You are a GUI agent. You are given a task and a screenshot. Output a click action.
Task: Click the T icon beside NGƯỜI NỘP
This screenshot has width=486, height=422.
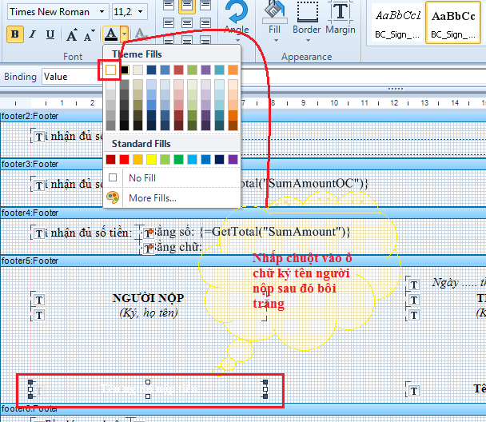point(38,300)
